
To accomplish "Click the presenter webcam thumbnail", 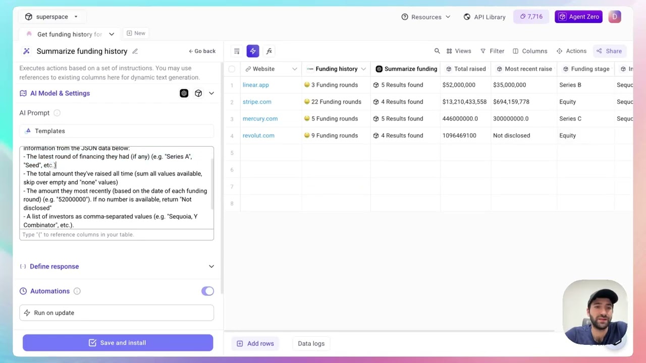I will point(595,312).
